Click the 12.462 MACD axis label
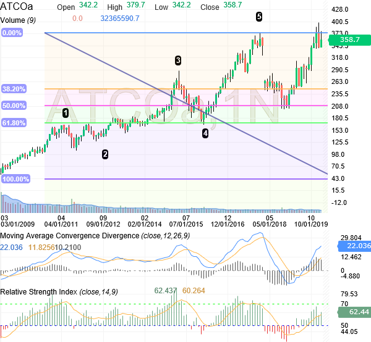The image size is (371, 342). pos(351,257)
